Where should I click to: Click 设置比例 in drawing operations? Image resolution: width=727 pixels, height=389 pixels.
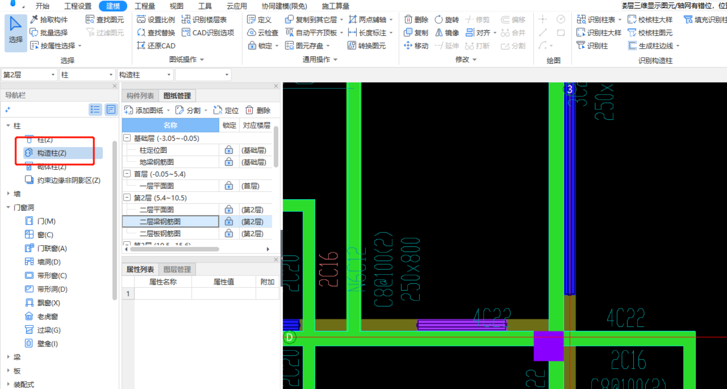(156, 20)
